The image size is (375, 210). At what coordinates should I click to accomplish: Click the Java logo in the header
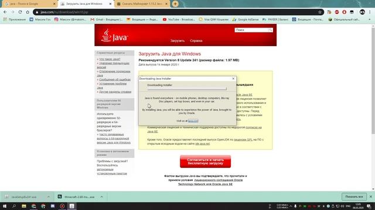(x=114, y=36)
